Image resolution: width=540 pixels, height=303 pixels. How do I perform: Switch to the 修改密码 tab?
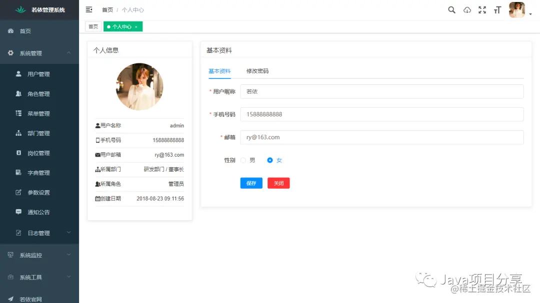(257, 71)
